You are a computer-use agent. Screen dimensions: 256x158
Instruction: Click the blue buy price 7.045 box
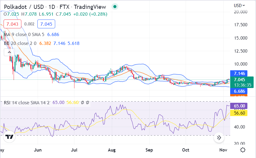click(x=46, y=24)
